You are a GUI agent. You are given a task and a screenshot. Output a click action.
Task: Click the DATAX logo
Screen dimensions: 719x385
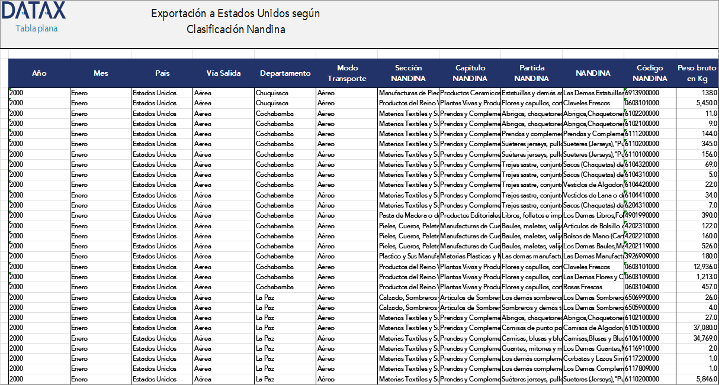[33, 11]
